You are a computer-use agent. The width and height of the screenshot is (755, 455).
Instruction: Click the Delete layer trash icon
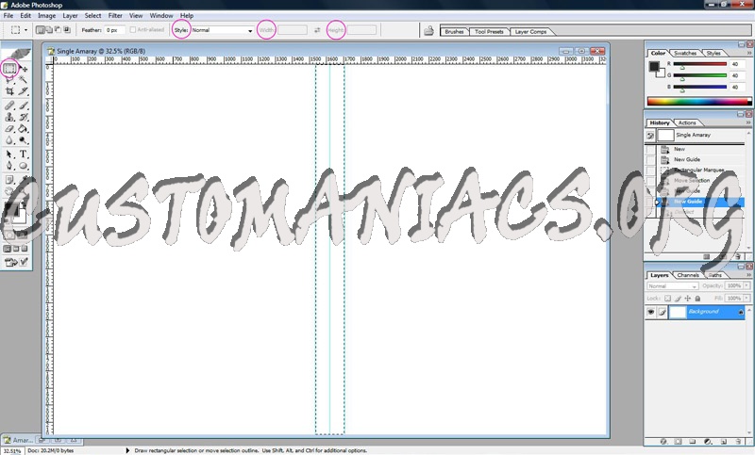(x=738, y=441)
